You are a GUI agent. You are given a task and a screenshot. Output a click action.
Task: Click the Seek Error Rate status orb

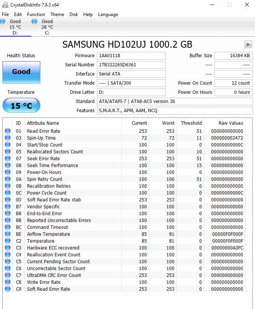8,158
